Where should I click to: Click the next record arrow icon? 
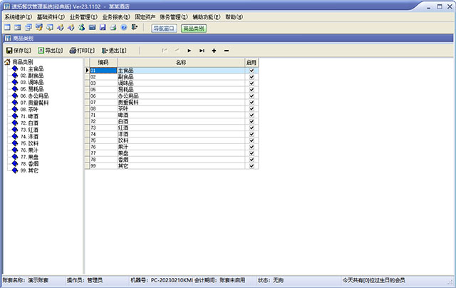coord(190,51)
